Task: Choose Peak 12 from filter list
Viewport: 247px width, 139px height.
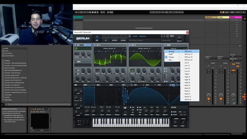Action: pyautogui.click(x=189, y=91)
